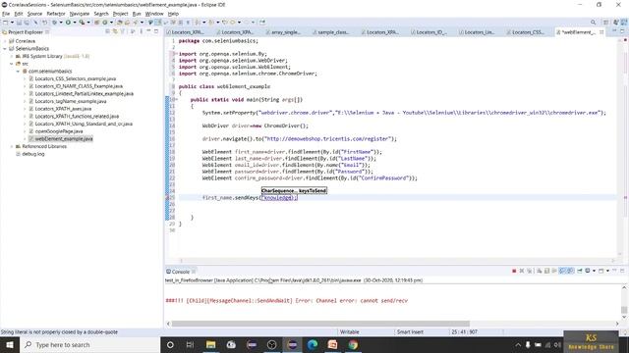
Task: Collapse the SeleniumBasics project node
Action: pos(5,48)
